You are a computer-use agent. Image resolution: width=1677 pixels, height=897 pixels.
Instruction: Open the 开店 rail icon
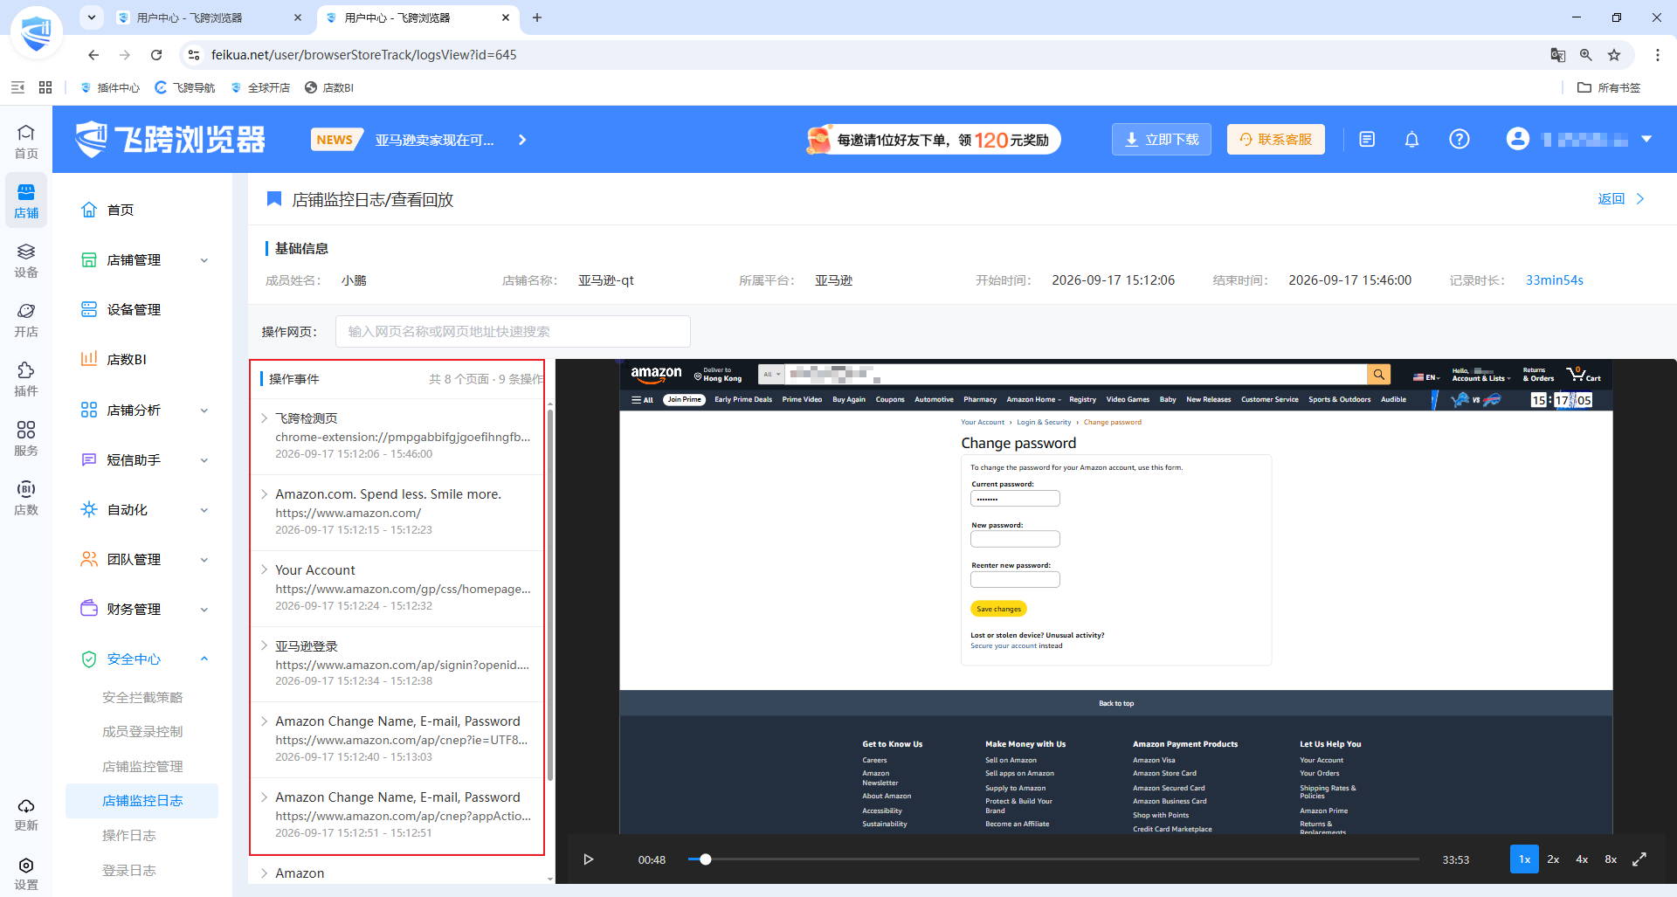[26, 319]
